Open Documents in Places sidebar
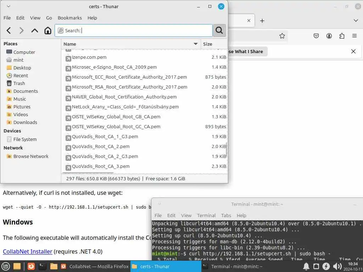The image size is (363, 272). tap(26, 91)
